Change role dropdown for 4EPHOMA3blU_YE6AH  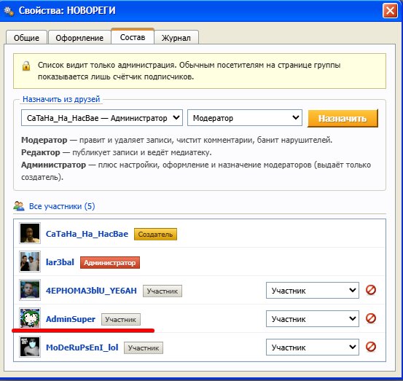[313, 291]
